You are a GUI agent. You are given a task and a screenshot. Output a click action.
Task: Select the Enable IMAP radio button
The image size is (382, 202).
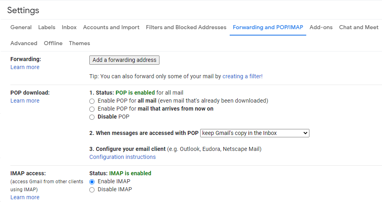point(92,182)
